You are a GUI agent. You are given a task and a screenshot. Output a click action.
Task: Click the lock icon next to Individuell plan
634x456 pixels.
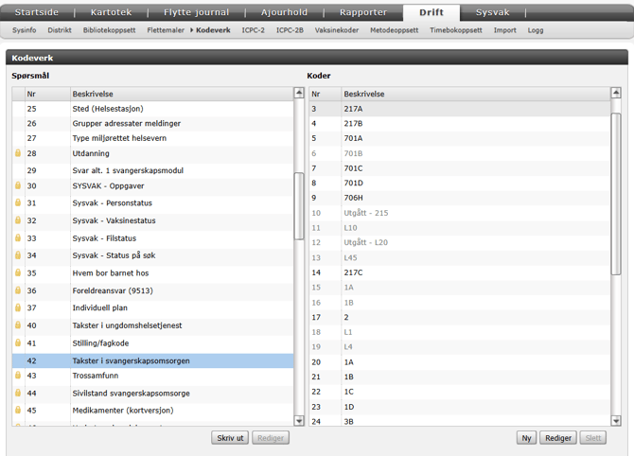tap(18, 307)
